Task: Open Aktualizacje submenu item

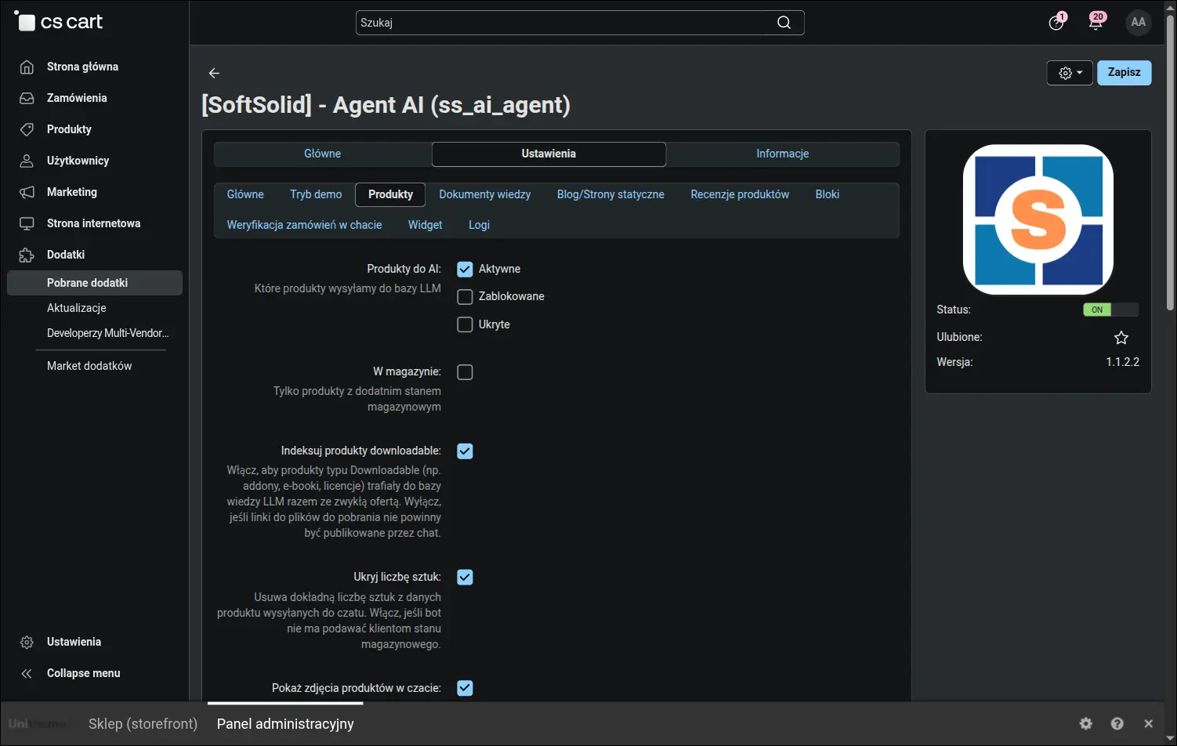Action: coord(76,308)
